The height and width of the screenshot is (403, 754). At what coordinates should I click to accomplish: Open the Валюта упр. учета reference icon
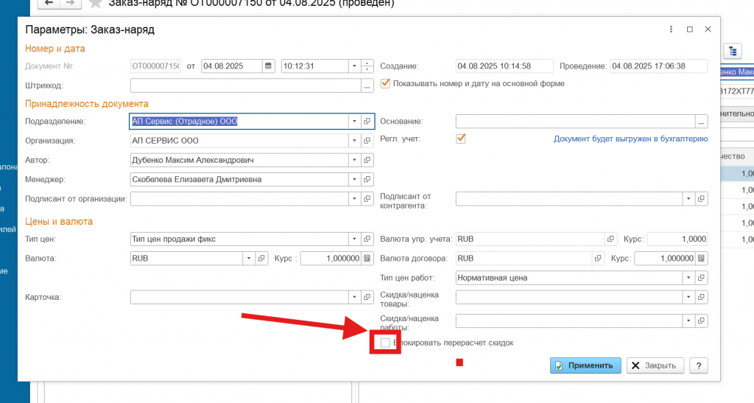610,239
